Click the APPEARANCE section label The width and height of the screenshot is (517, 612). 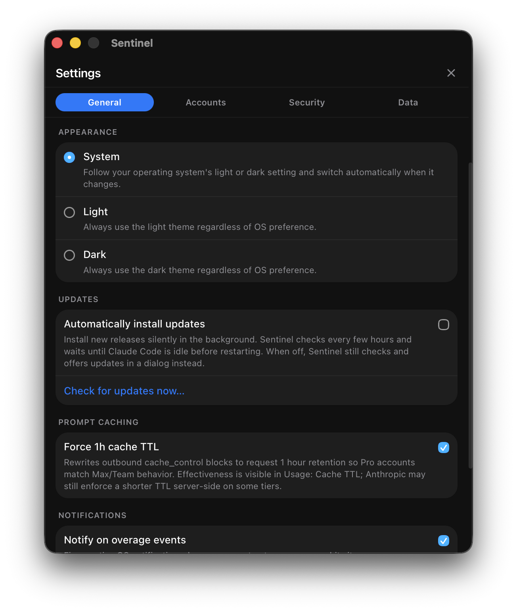pyautogui.click(x=88, y=132)
